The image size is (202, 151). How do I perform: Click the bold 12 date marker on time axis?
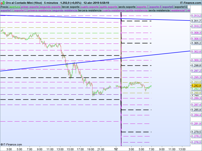[x=116, y=149]
